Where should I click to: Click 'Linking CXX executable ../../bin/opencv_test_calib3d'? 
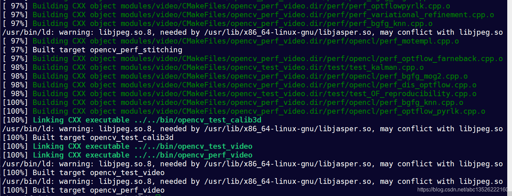(x=147, y=120)
